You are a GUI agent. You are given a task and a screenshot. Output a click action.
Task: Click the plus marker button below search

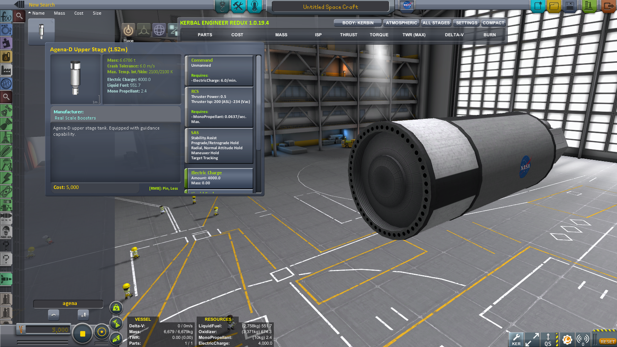(83, 315)
